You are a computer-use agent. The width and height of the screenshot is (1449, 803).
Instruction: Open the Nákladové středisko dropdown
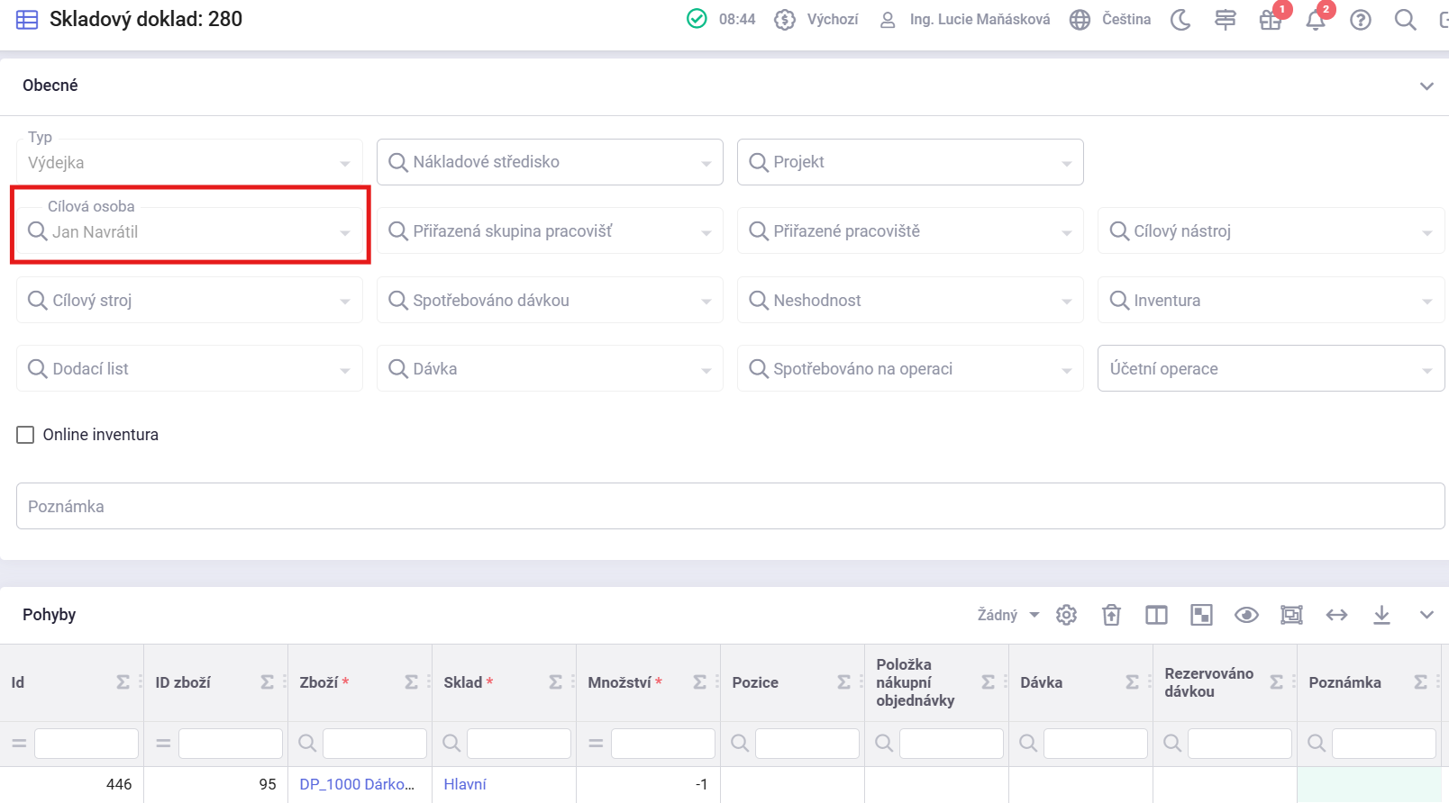[x=550, y=162]
